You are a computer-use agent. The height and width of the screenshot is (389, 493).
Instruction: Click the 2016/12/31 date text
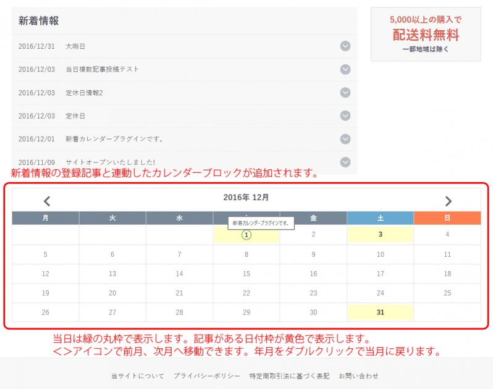point(36,46)
